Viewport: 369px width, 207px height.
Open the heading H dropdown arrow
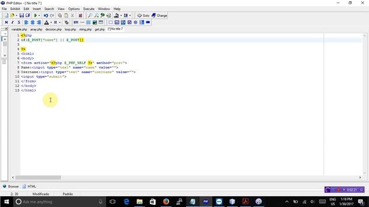(x=60, y=22)
